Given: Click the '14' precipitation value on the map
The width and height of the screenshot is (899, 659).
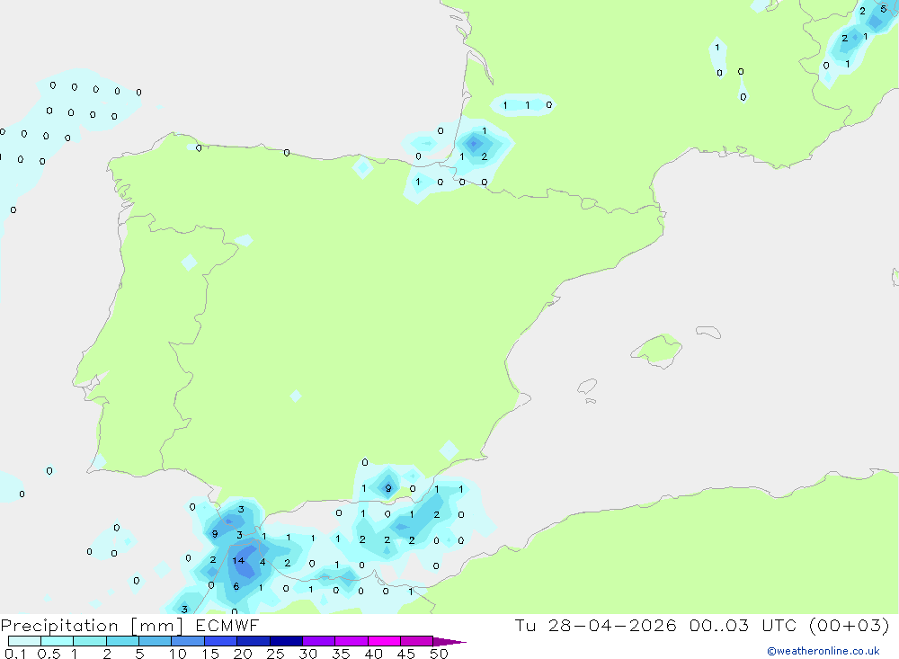Looking at the screenshot, I should 238,560.
